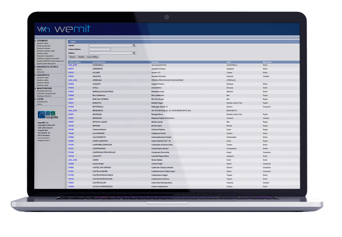
Task: Visit the www.coopolis.it link
Action: click(43, 138)
